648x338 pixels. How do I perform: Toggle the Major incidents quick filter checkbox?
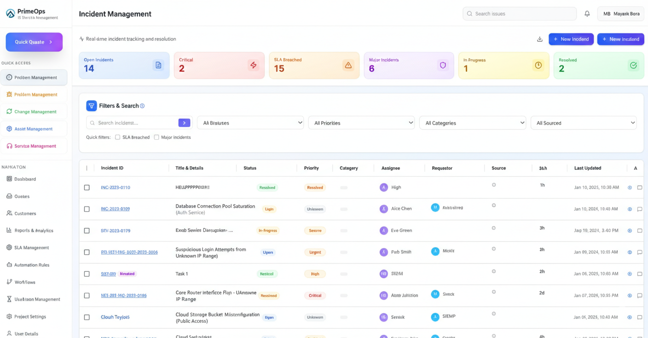click(156, 137)
